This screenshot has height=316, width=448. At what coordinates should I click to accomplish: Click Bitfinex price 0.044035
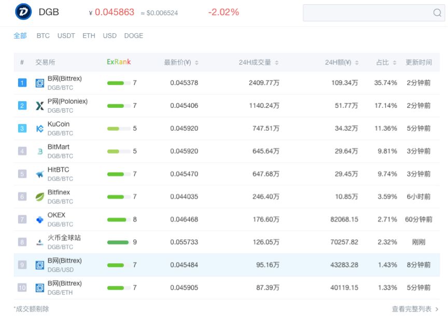tap(184, 197)
